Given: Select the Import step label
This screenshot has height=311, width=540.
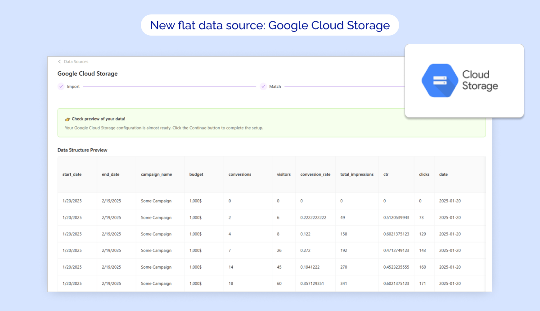Looking at the screenshot, I should 73,87.
